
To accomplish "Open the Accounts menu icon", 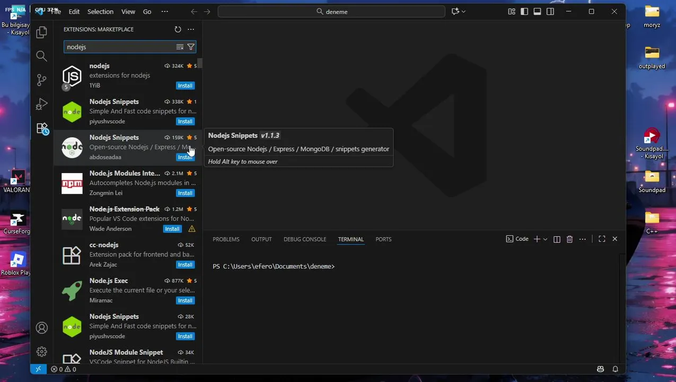I will (41, 328).
